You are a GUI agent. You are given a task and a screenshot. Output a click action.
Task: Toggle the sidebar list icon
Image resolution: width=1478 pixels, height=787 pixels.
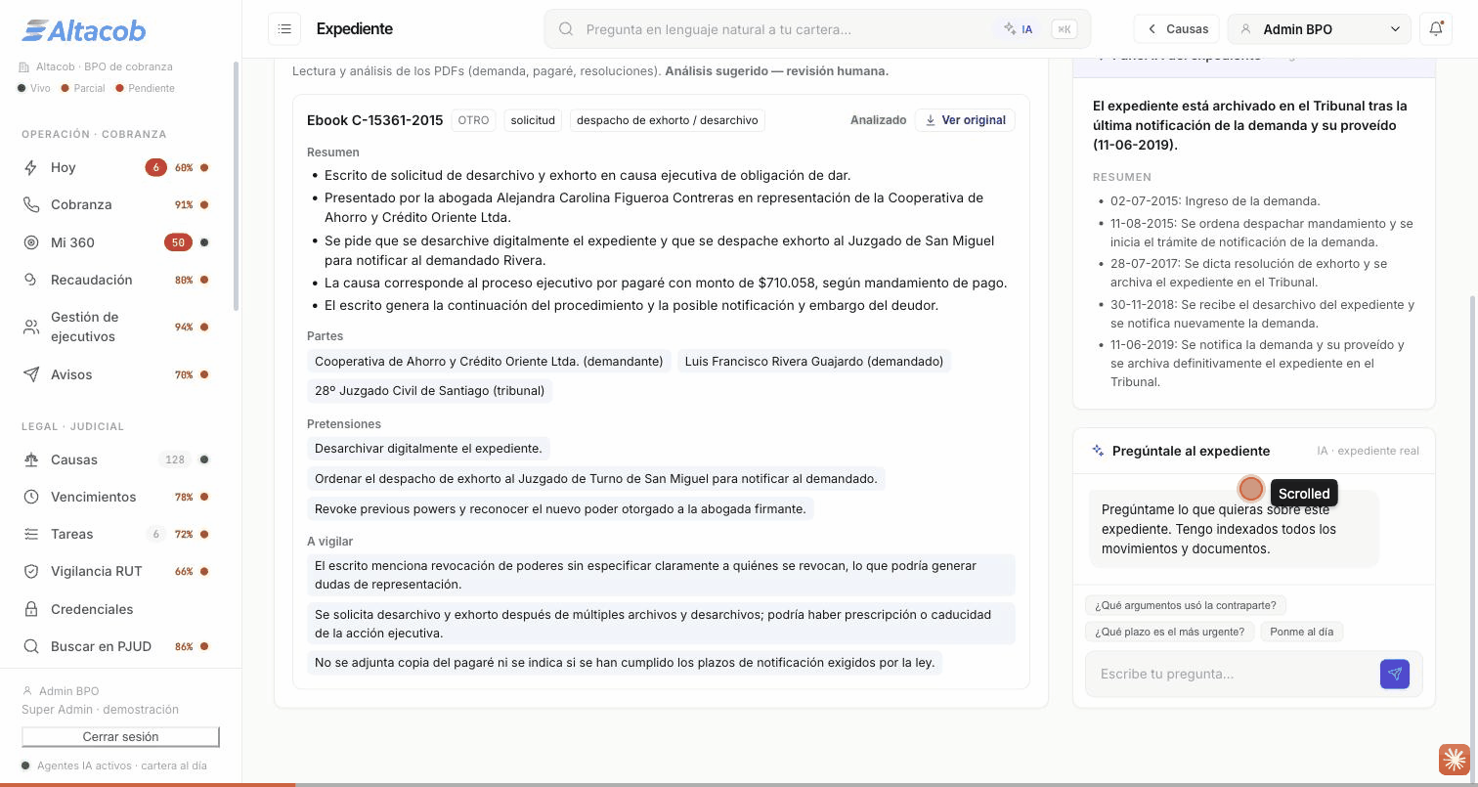(284, 29)
